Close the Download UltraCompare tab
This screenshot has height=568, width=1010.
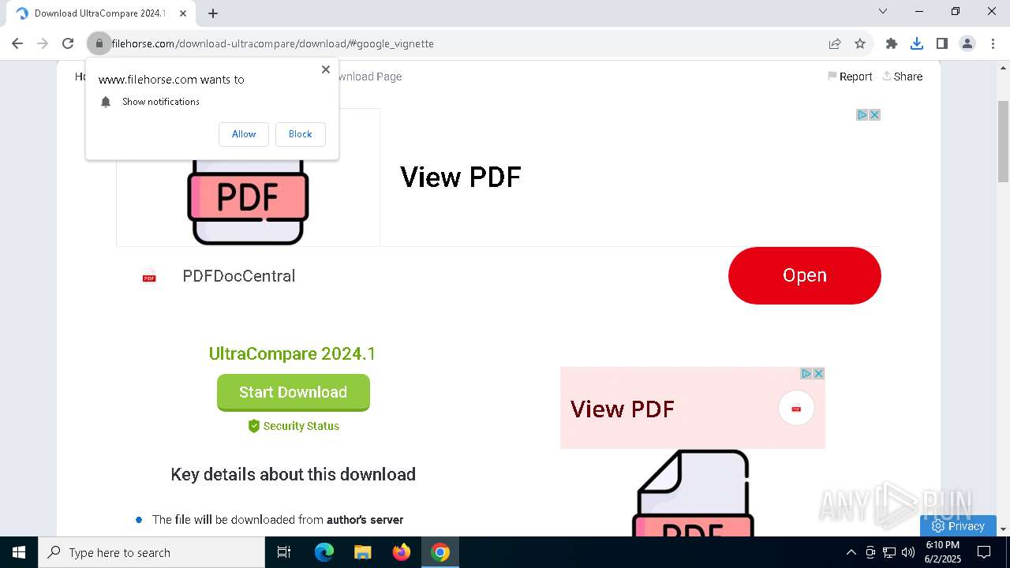click(x=184, y=13)
